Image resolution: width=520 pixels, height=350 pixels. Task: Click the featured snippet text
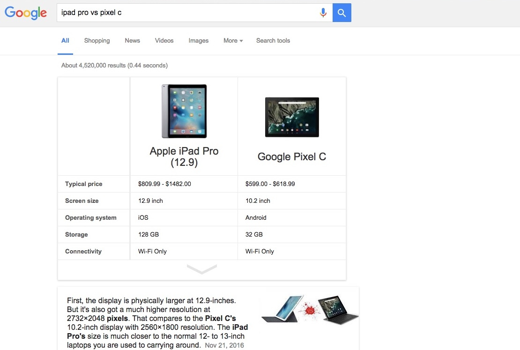tap(157, 322)
